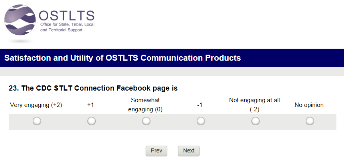Click the light gray band below the title
Screen dimensions: 344x168
[x=172, y=71]
